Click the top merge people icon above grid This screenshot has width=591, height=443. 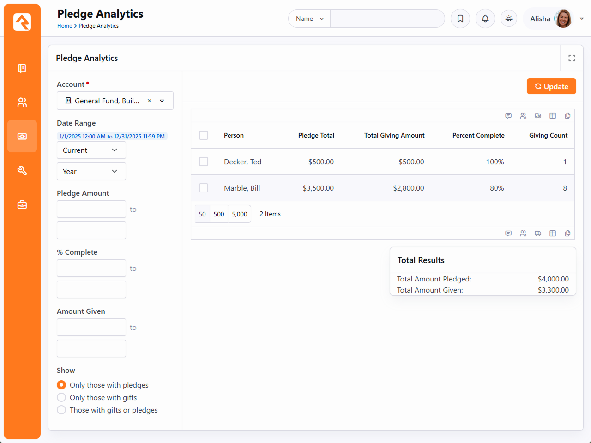[523, 116]
